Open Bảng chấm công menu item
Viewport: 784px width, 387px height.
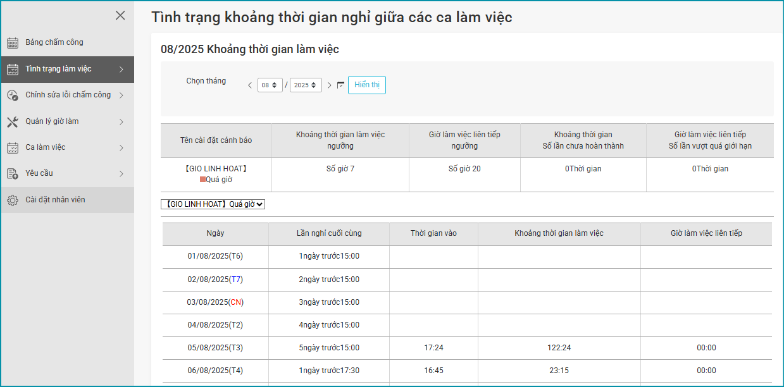54,42
